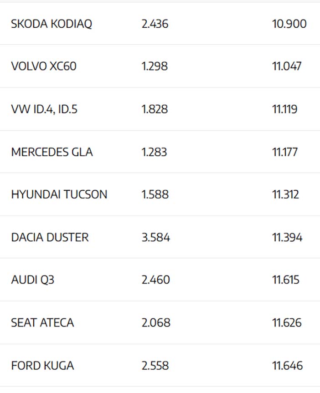Click the SKODA KODIAQ model name
Viewport: 320px width, 393px height.
[52, 24]
